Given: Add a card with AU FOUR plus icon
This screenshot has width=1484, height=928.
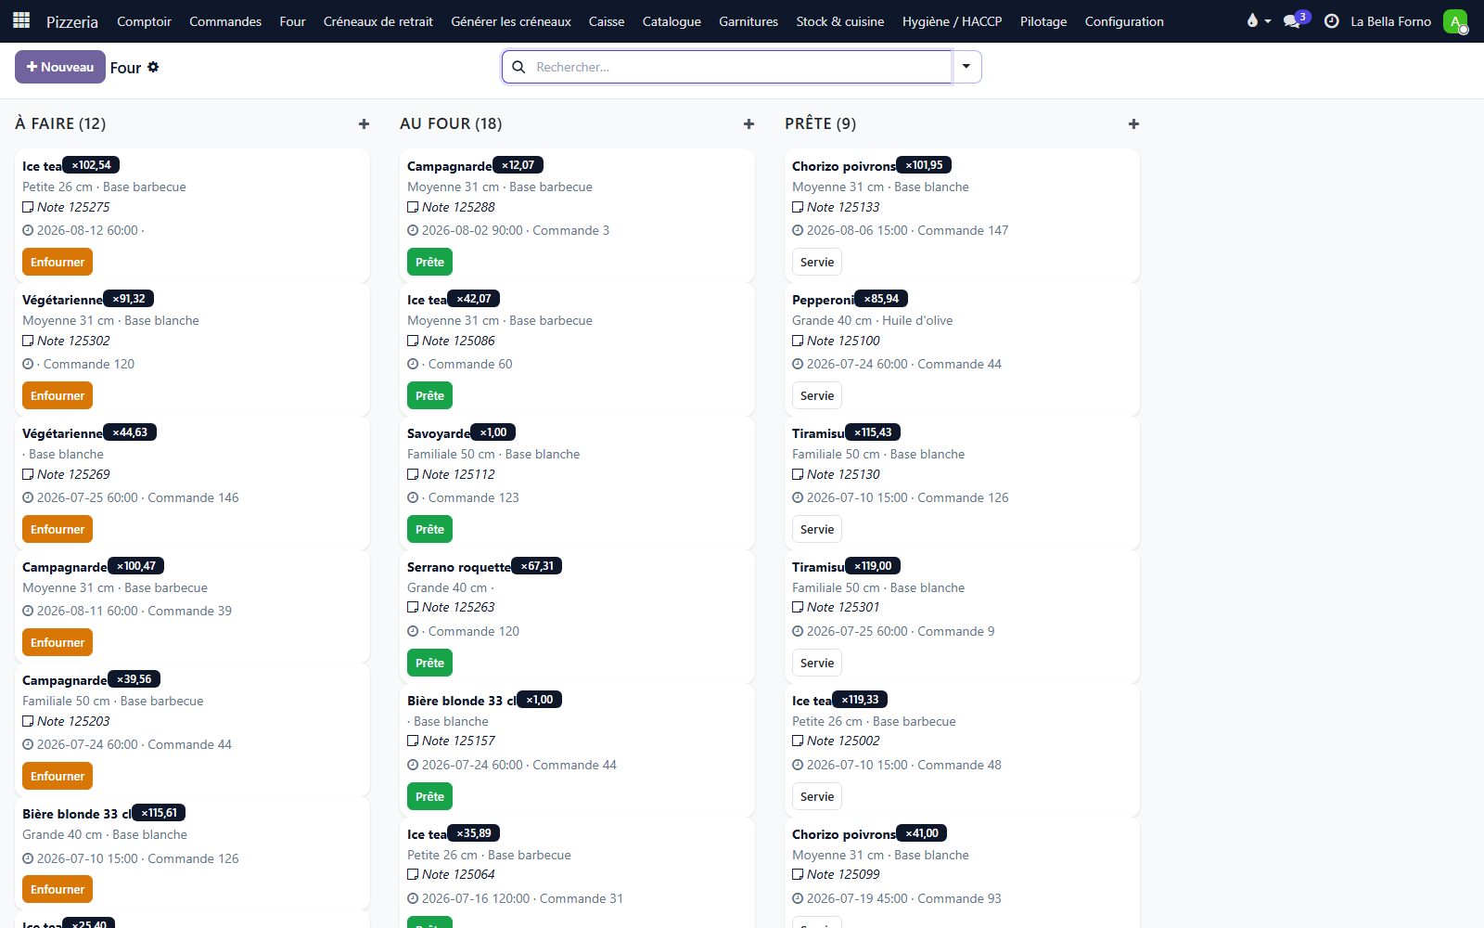Looking at the screenshot, I should point(748,123).
